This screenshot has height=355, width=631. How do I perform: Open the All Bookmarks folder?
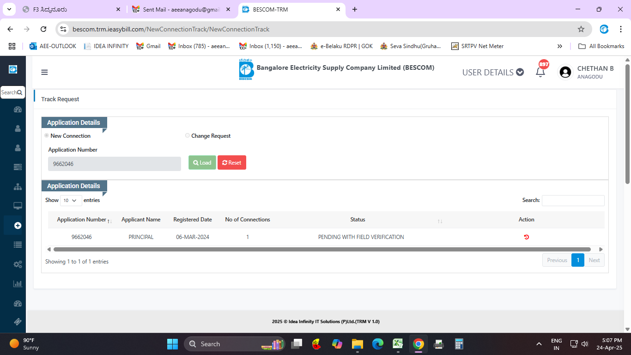601,46
